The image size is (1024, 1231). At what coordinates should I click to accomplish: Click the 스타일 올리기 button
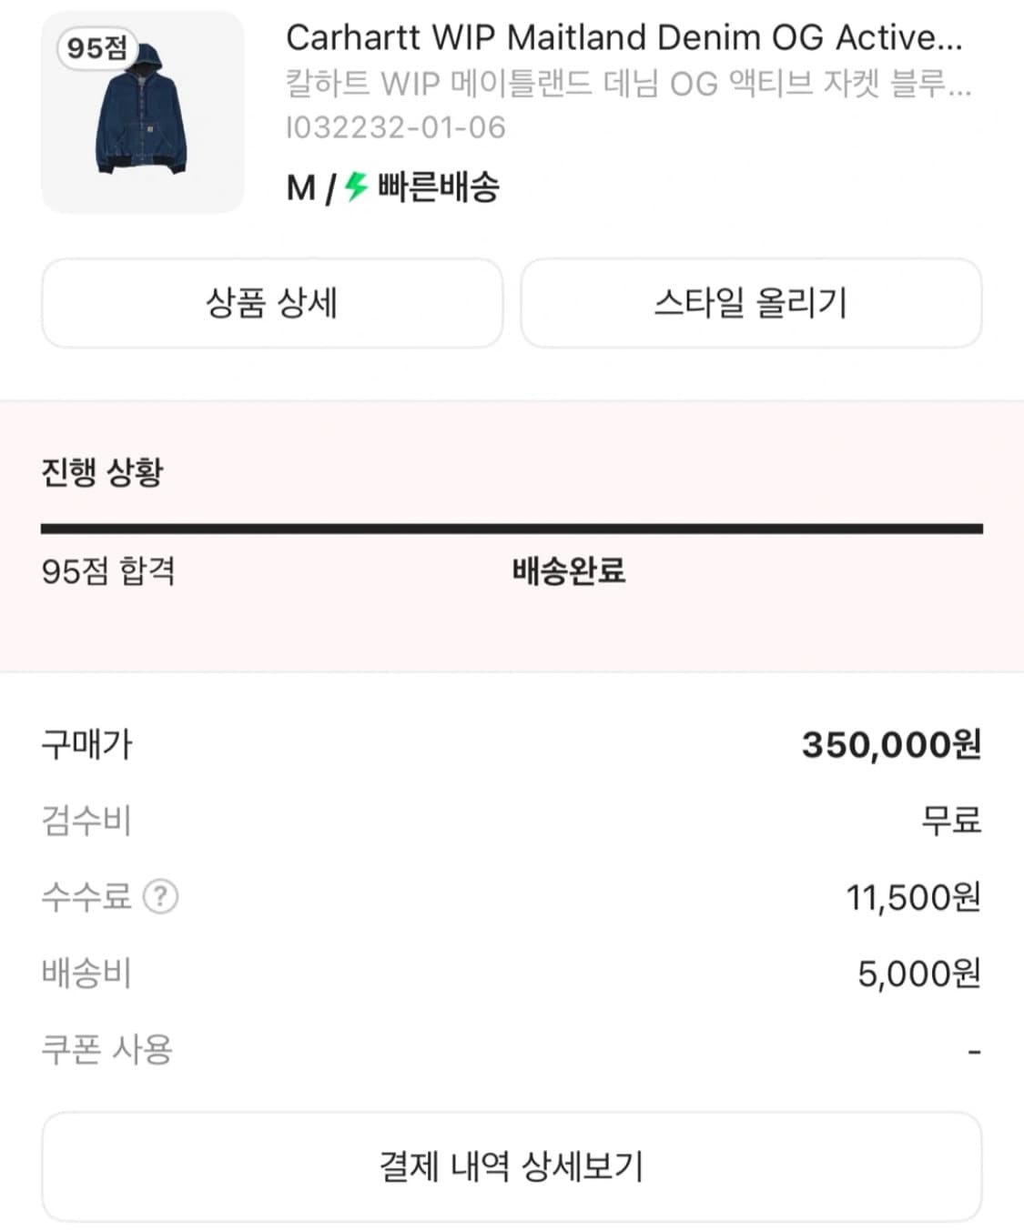[x=751, y=303]
